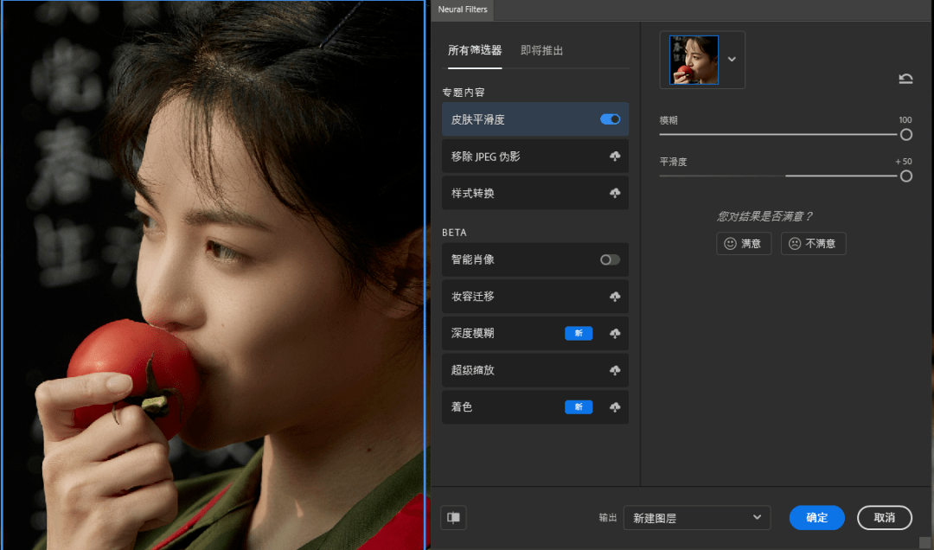Click the 新 badge on 深度模糊

pos(579,333)
